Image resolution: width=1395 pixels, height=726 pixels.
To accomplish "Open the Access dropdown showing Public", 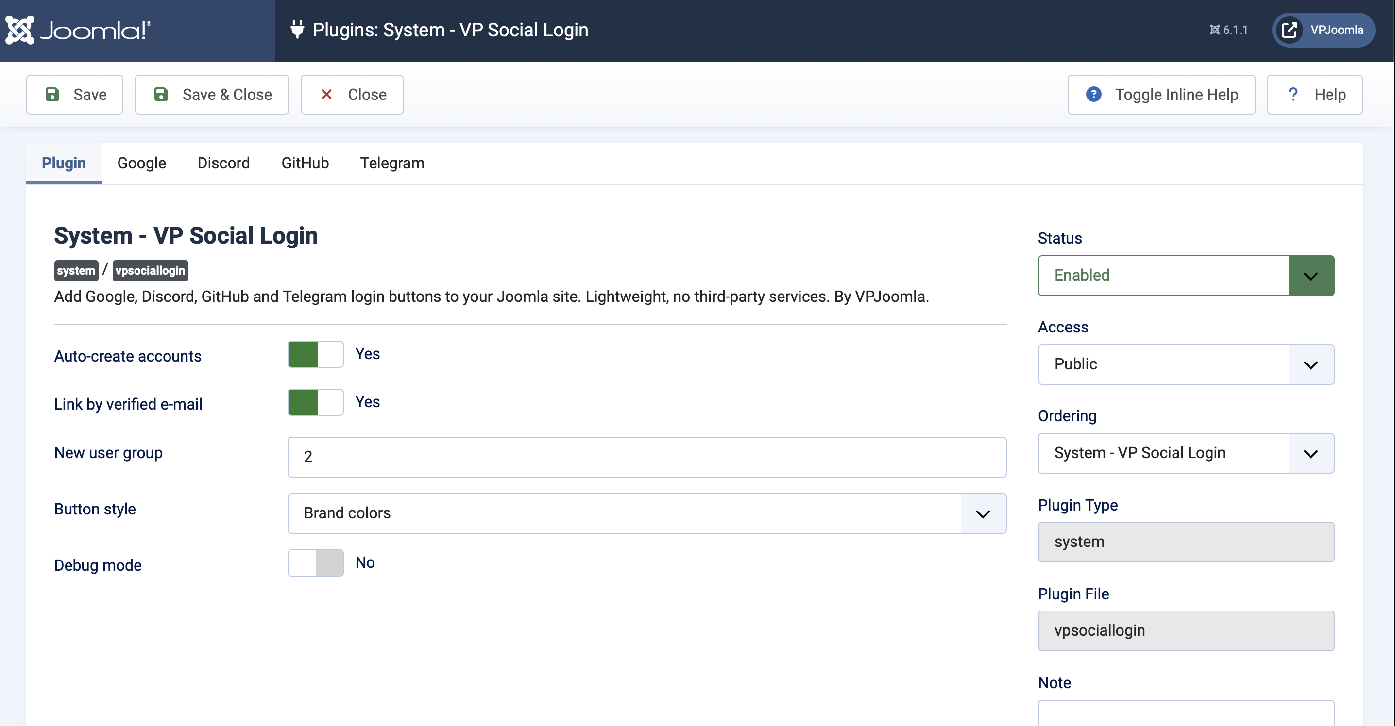I will coord(1186,364).
